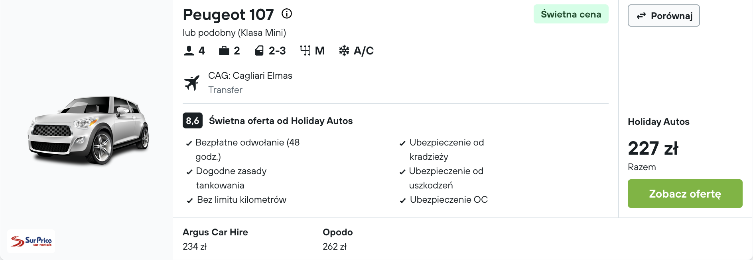Click the Świetna cena badge
753x260 pixels.
(571, 14)
